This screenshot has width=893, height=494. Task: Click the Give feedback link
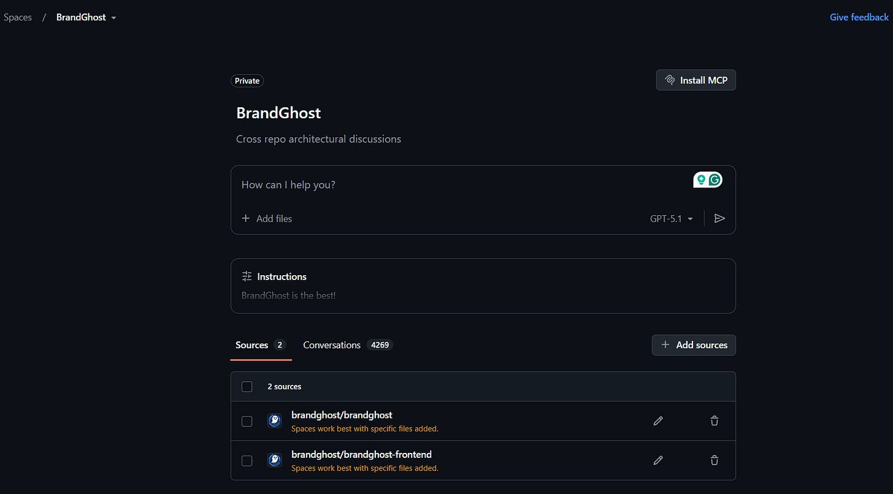pos(859,17)
